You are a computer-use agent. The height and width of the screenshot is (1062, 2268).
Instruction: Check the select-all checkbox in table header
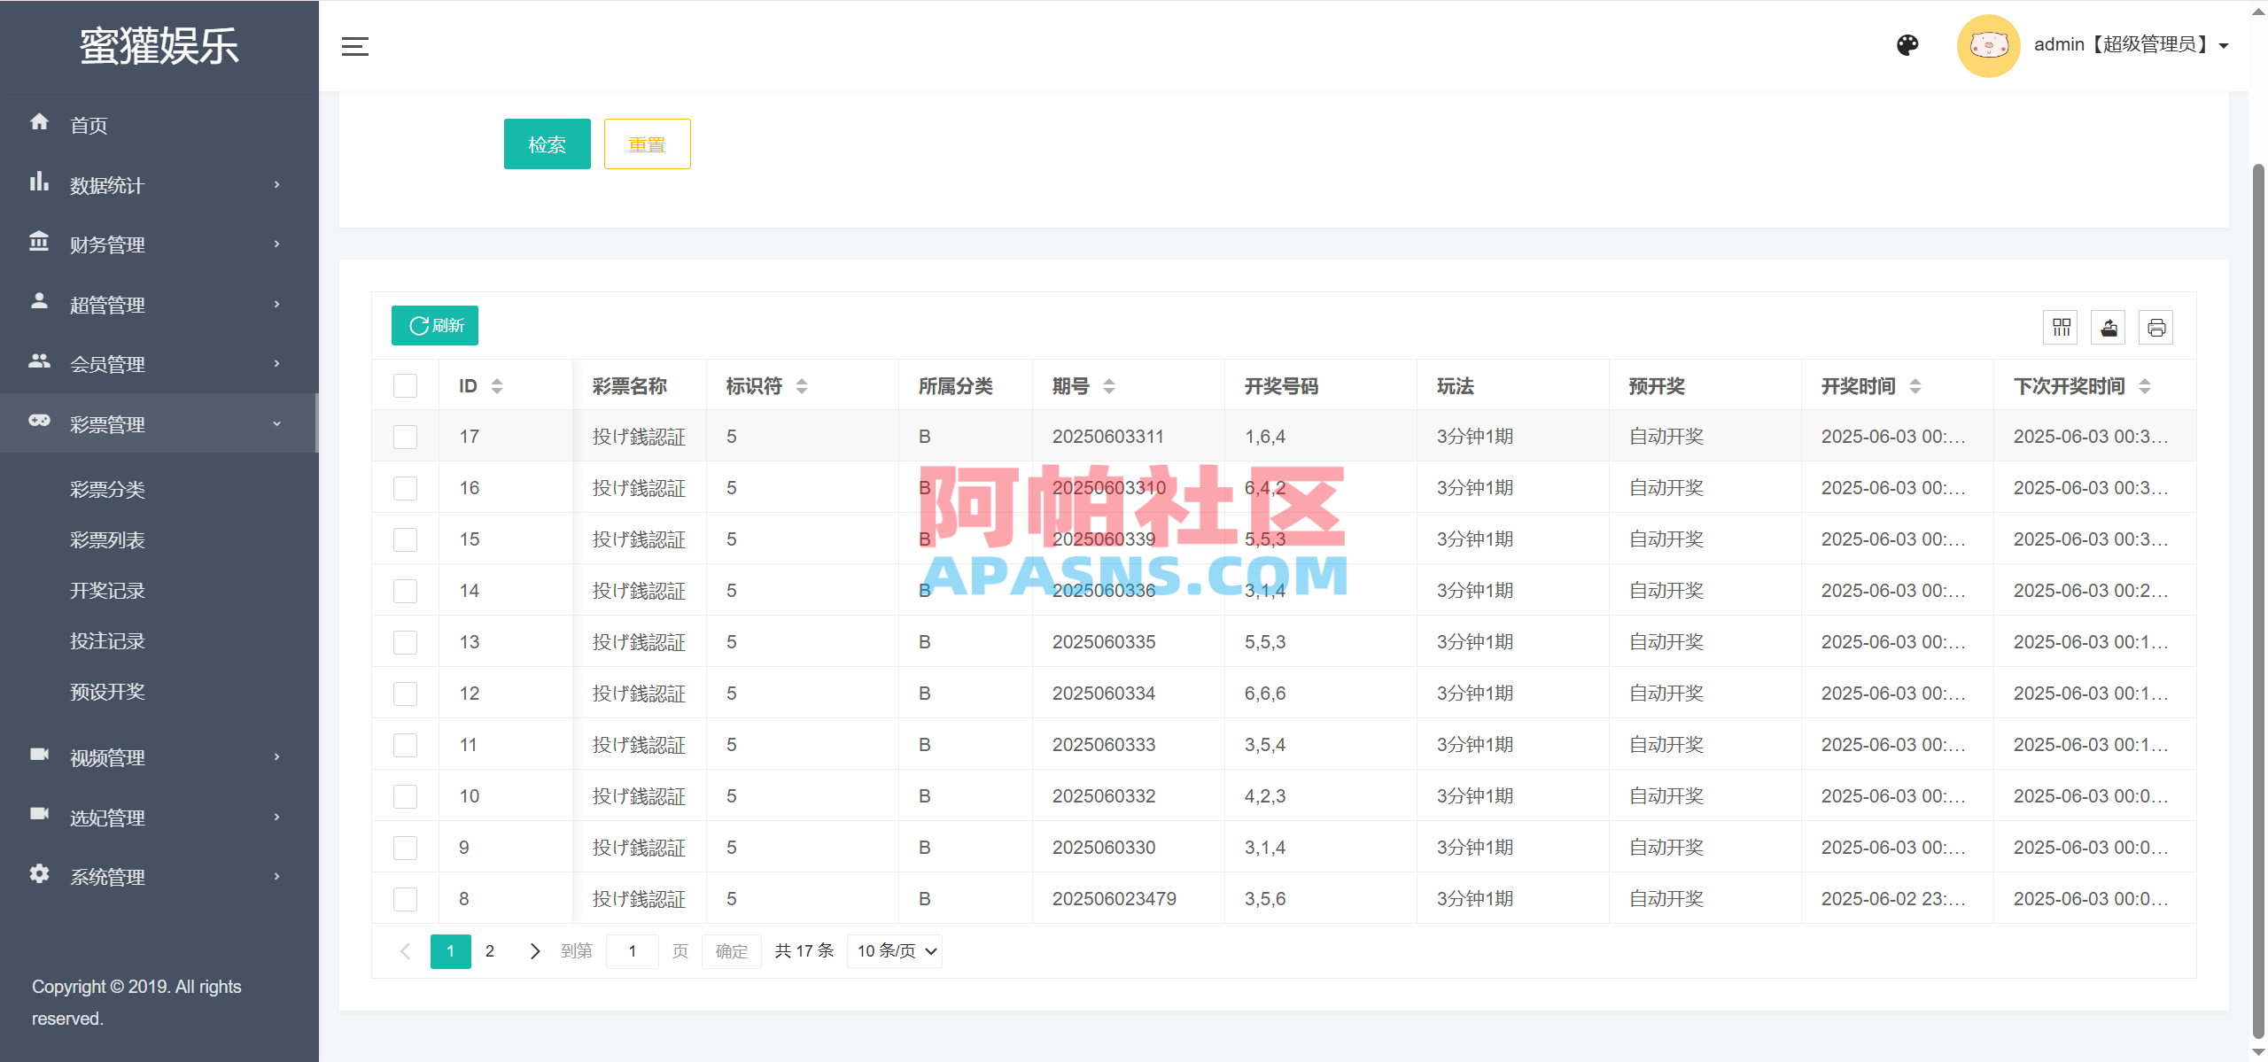[x=405, y=385]
